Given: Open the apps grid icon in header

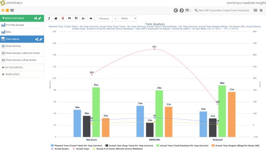Looking at the screenshot, I should [255, 10].
